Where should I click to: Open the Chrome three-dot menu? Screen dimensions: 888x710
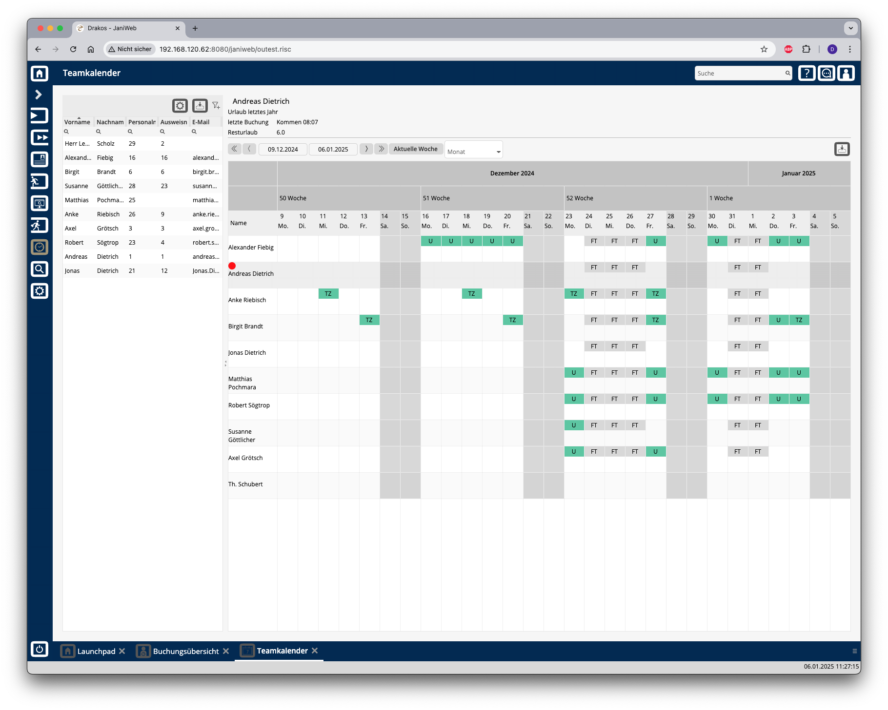point(850,49)
